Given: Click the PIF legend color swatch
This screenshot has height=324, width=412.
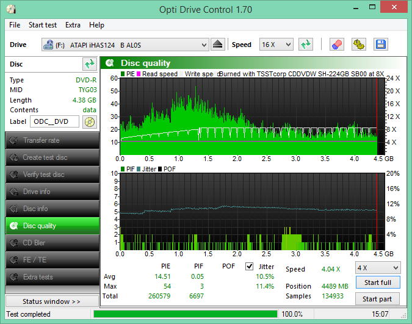Looking at the screenshot, I should point(123,169).
